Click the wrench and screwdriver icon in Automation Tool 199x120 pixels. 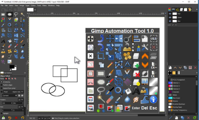point(145,47)
